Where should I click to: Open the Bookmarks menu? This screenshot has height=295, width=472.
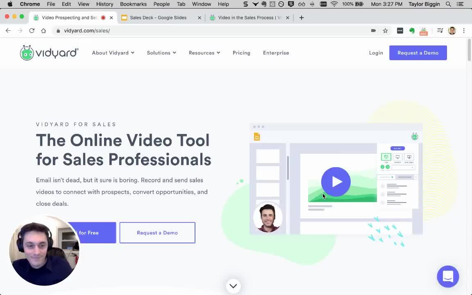coord(133,4)
